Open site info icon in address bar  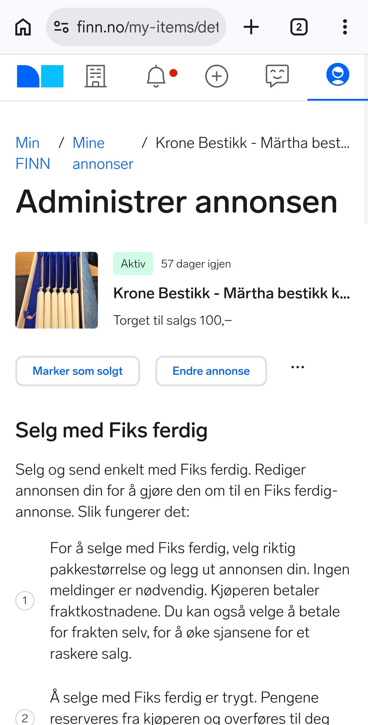pyautogui.click(x=61, y=27)
